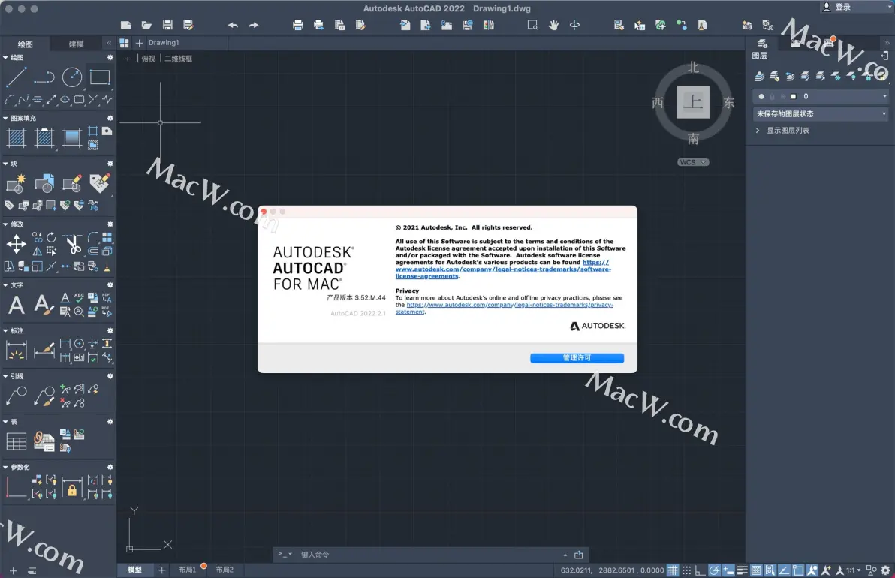
Task: Switch to the 布局2 layout tab
Action: (225, 570)
